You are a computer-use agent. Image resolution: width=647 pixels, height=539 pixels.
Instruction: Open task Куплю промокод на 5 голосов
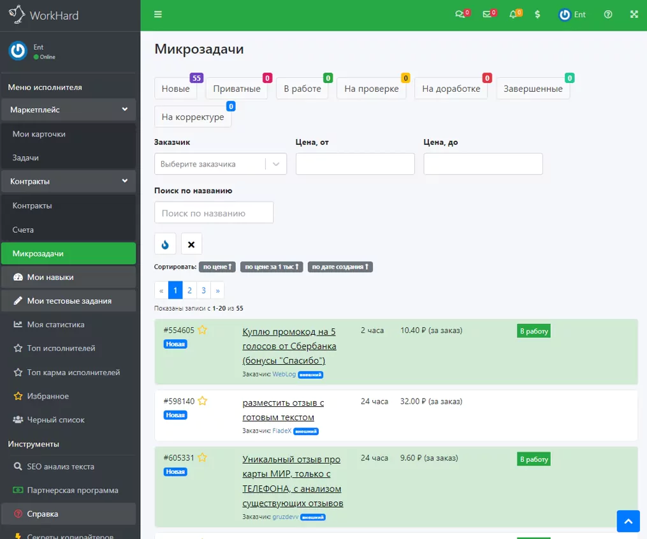click(289, 346)
